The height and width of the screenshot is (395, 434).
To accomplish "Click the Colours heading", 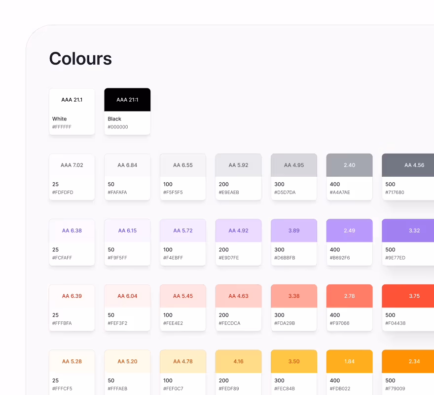I will pos(80,58).
